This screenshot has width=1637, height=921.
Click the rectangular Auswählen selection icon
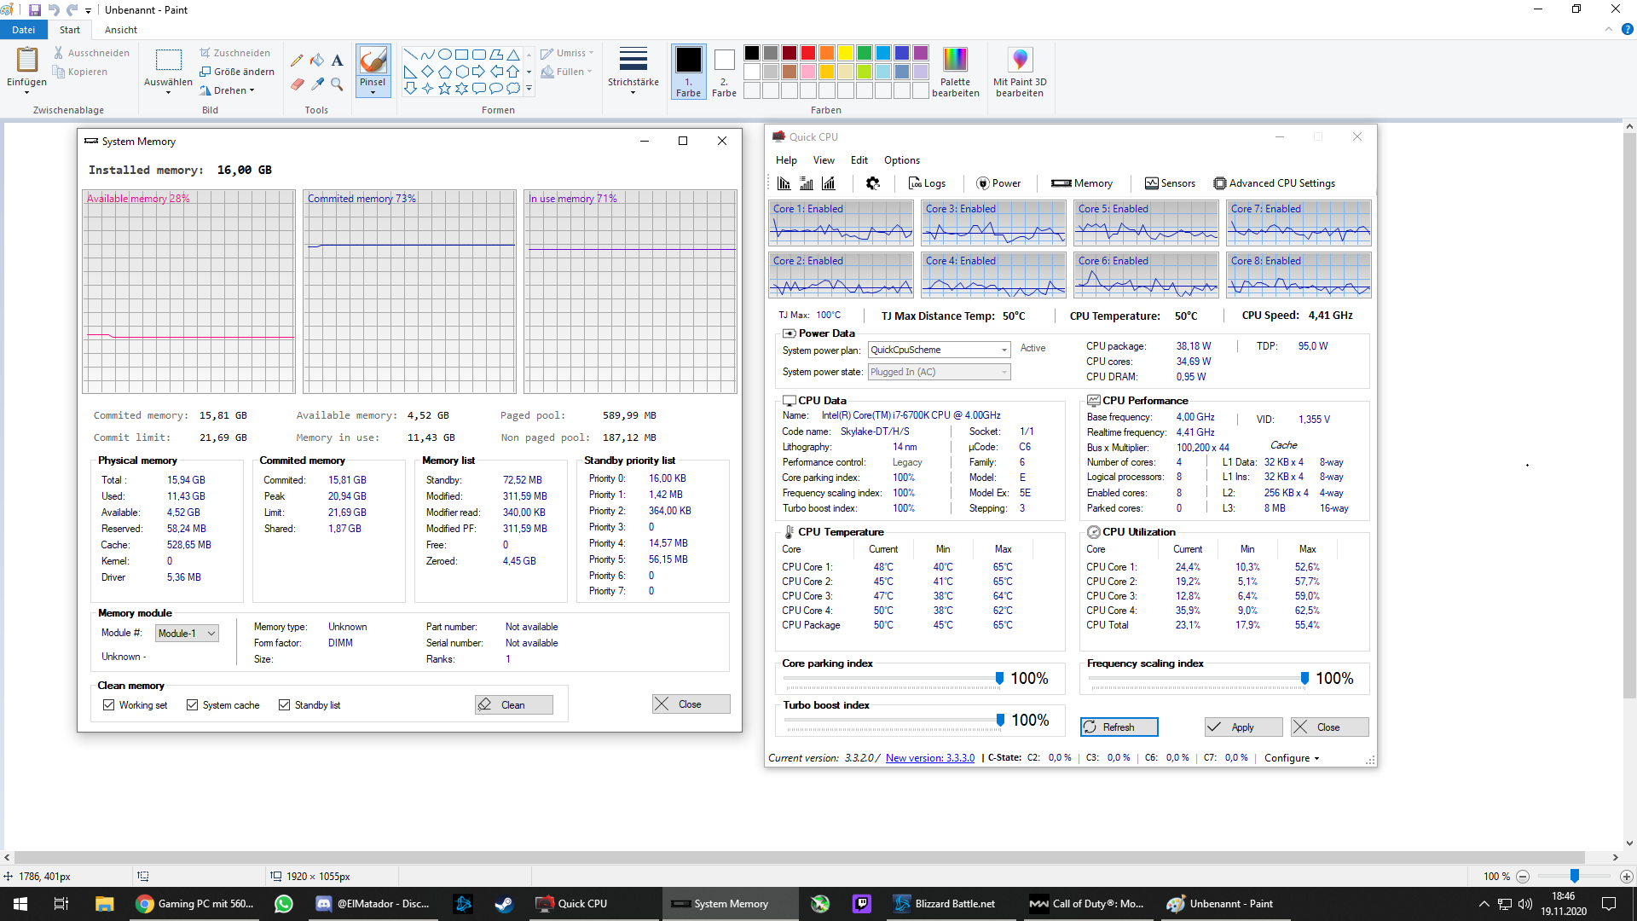click(x=168, y=60)
